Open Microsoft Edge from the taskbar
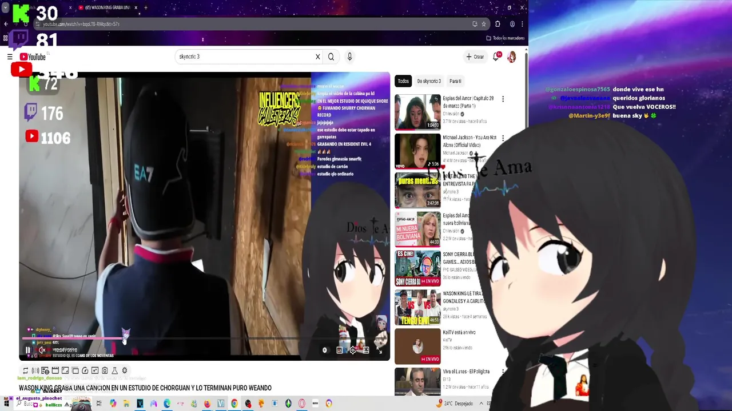Viewport: 732px width, 411px height. coord(167,404)
